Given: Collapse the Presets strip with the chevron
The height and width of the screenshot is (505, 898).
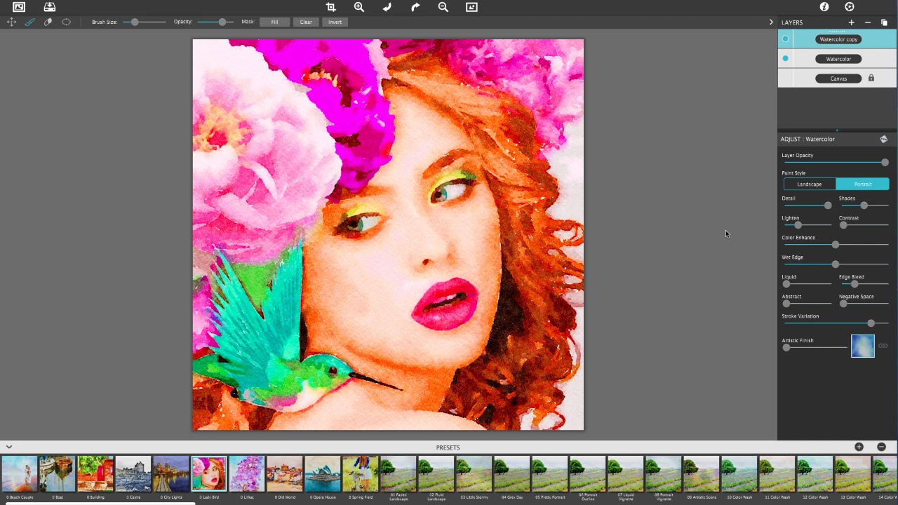Looking at the screenshot, I should coord(9,447).
